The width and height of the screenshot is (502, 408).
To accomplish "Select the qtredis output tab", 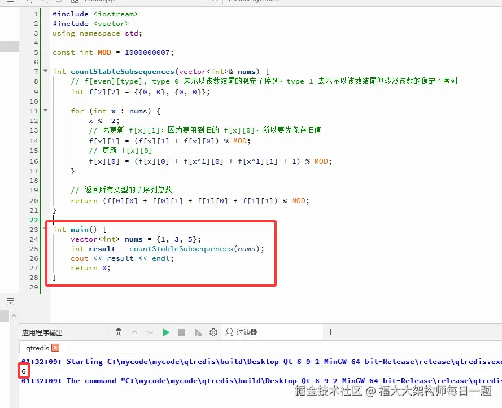I will pyautogui.click(x=37, y=348).
